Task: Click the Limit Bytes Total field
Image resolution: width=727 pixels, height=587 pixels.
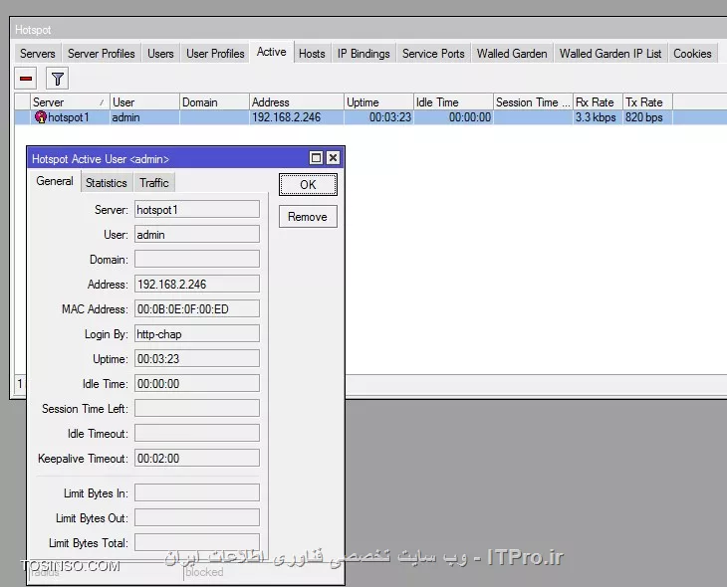Action: (197, 543)
